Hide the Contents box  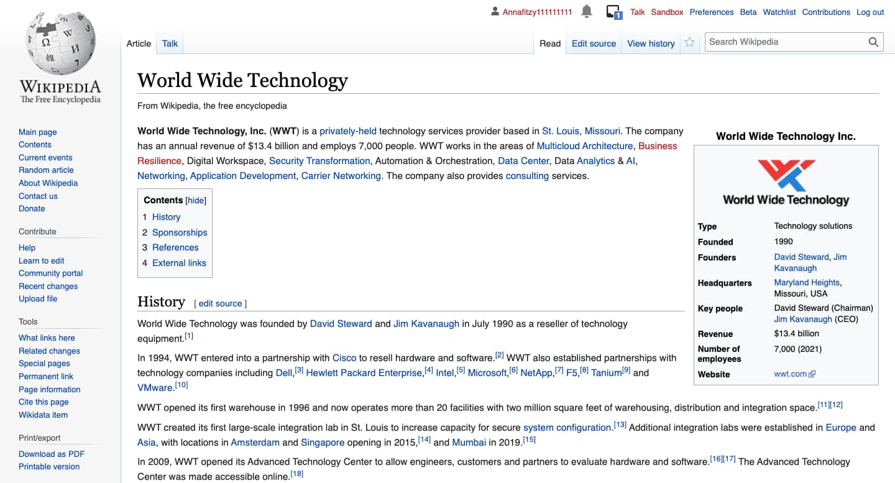tap(196, 200)
